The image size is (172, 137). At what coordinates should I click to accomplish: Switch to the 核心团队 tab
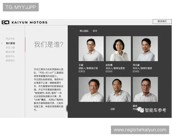point(84,31)
